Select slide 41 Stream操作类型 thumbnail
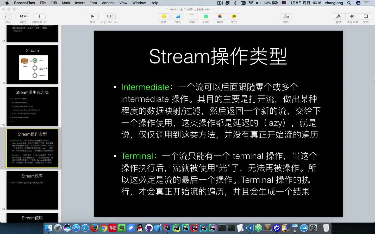The width and height of the screenshot is (375, 234). tap(32, 148)
